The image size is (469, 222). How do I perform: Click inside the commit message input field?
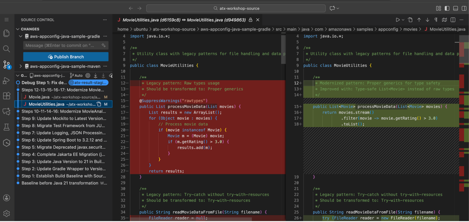[61, 46]
